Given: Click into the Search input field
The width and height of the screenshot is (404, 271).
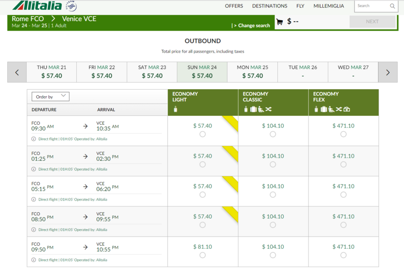Looking at the screenshot, I should pyautogui.click(x=372, y=6).
